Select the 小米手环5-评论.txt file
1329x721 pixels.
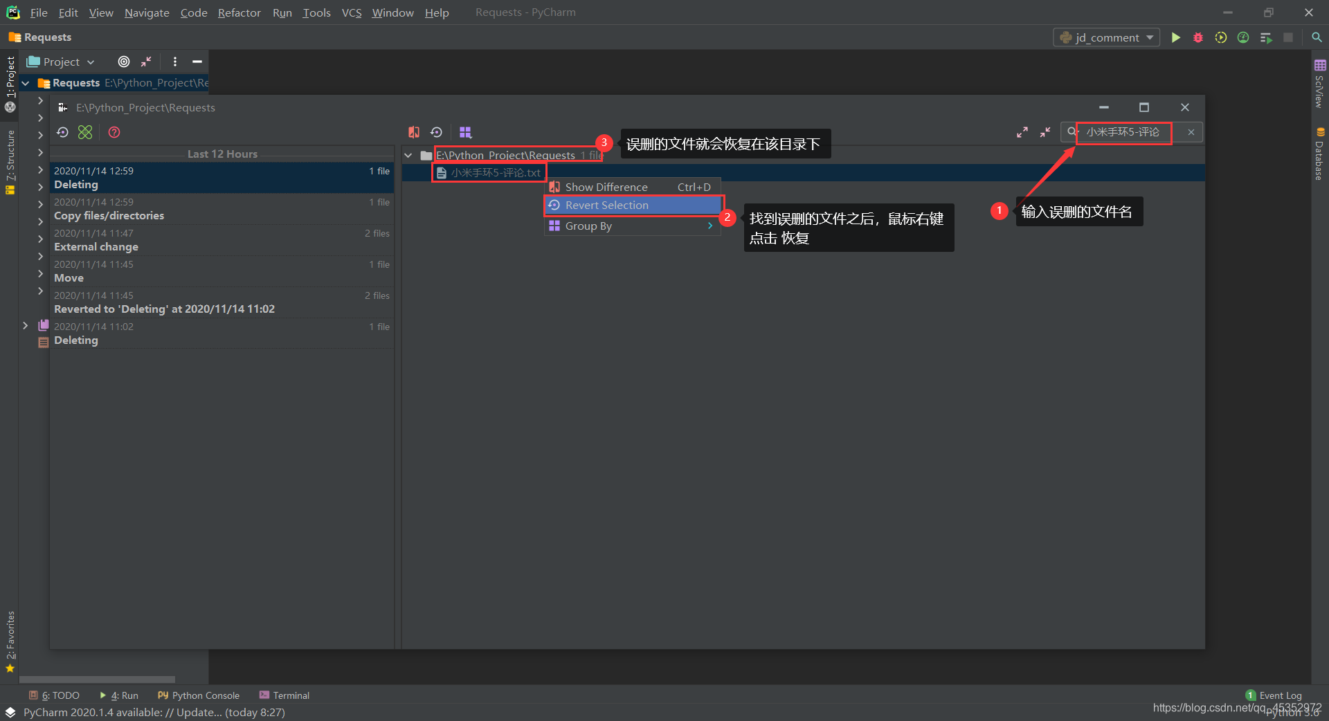tap(489, 172)
